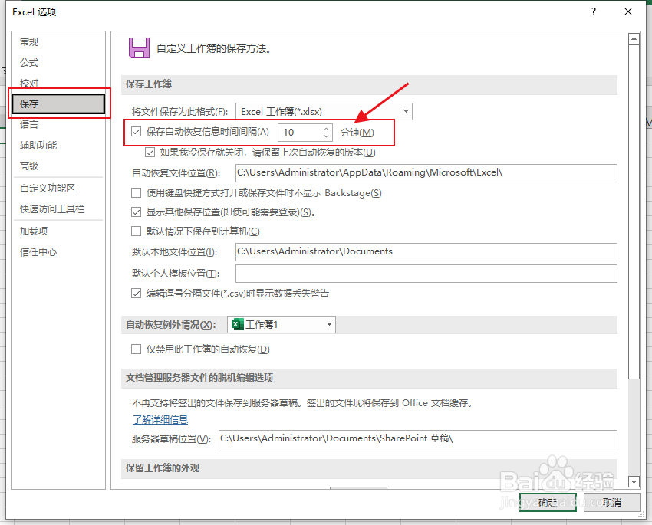Click the vertical scrollbar thumb
Screen dimensions: 652x525
pyautogui.click(x=634, y=212)
